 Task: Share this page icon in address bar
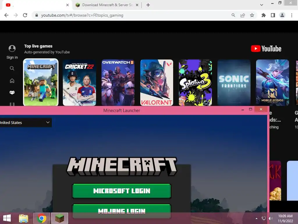[x=243, y=15]
